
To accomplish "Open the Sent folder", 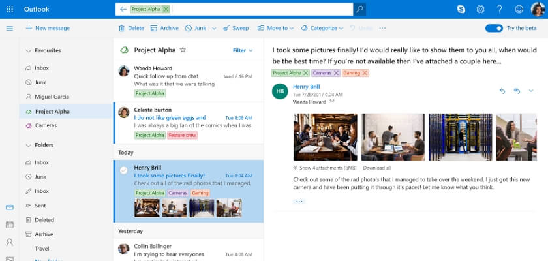I will pyautogui.click(x=36, y=206).
